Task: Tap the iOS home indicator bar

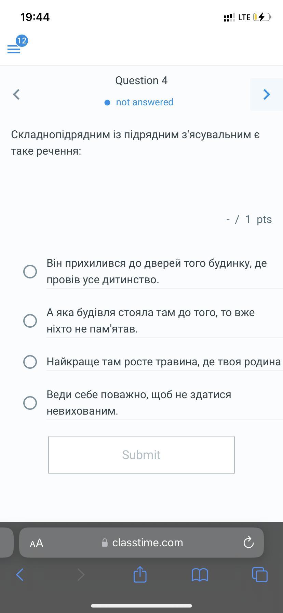Action: (x=141, y=605)
